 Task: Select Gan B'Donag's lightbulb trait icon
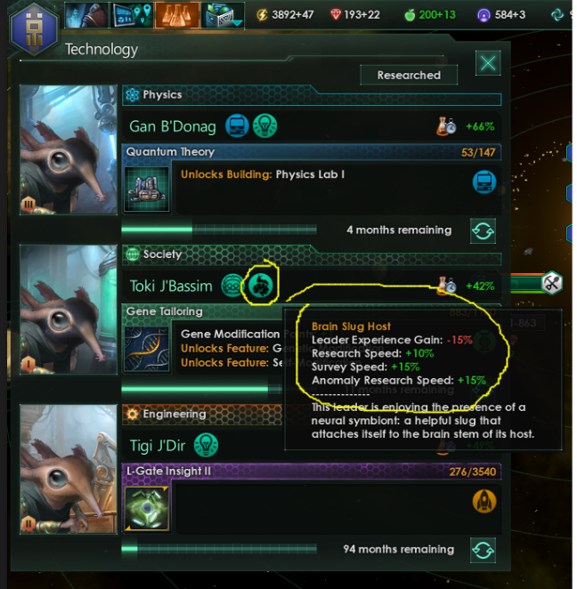coord(264,125)
